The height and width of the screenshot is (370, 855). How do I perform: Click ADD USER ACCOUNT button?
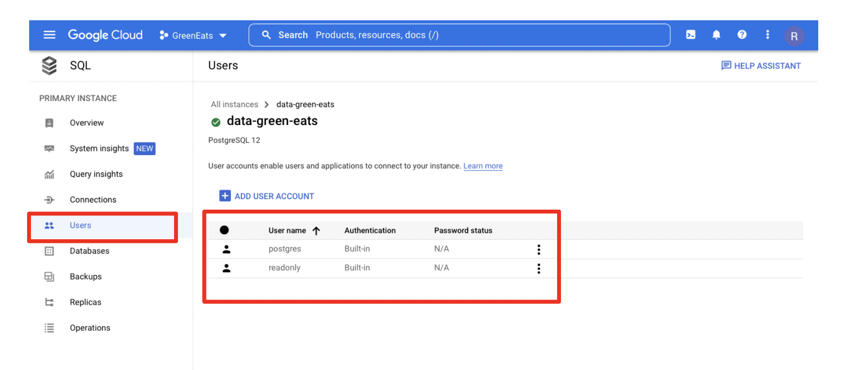click(x=266, y=196)
